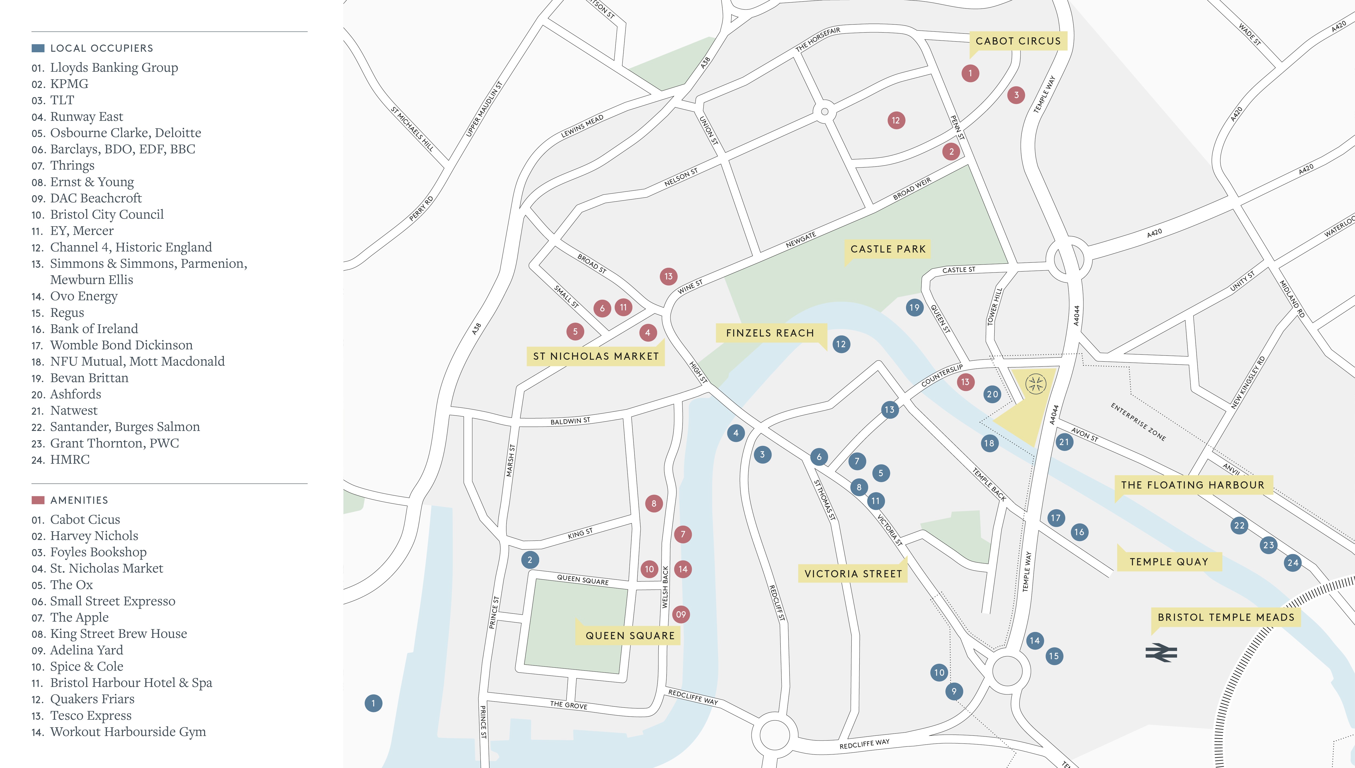Click blue marker 2 near Queen Square
The height and width of the screenshot is (768, 1355).
click(x=530, y=560)
